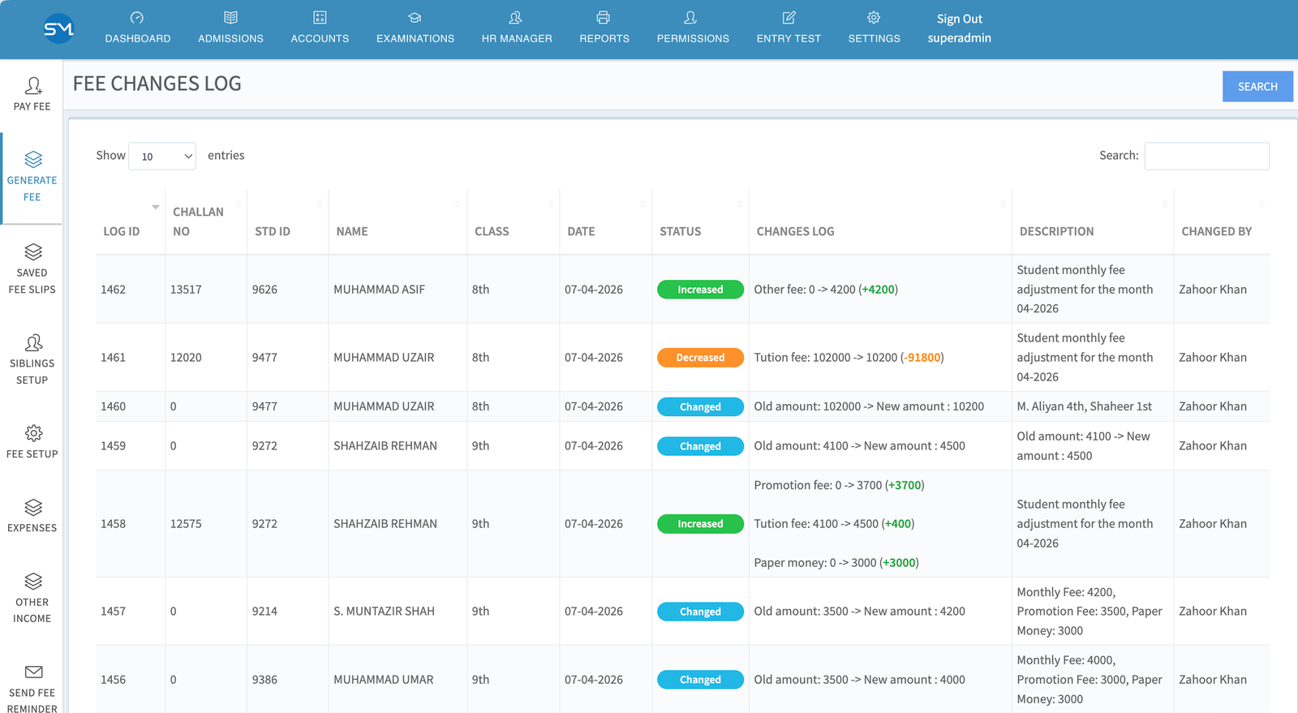Click Increased badge for MUHAMMAD ASIF
The image size is (1298, 713).
pyautogui.click(x=700, y=290)
